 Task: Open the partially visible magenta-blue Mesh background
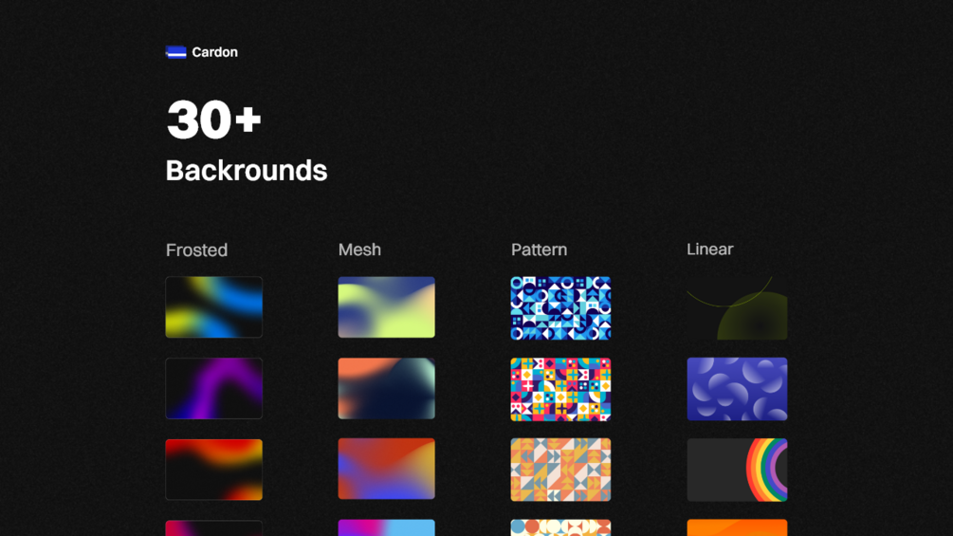pyautogui.click(x=387, y=527)
